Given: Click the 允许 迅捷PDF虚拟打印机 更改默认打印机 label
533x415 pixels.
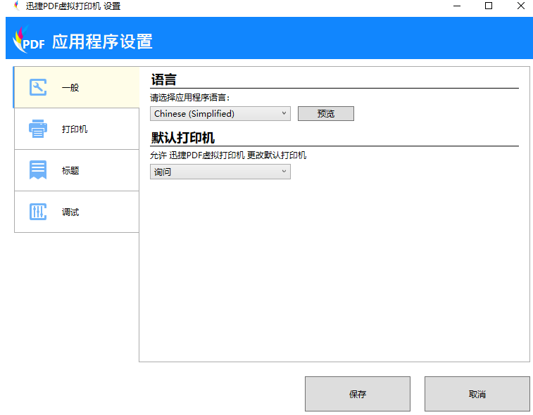Looking at the screenshot, I should click(228, 155).
